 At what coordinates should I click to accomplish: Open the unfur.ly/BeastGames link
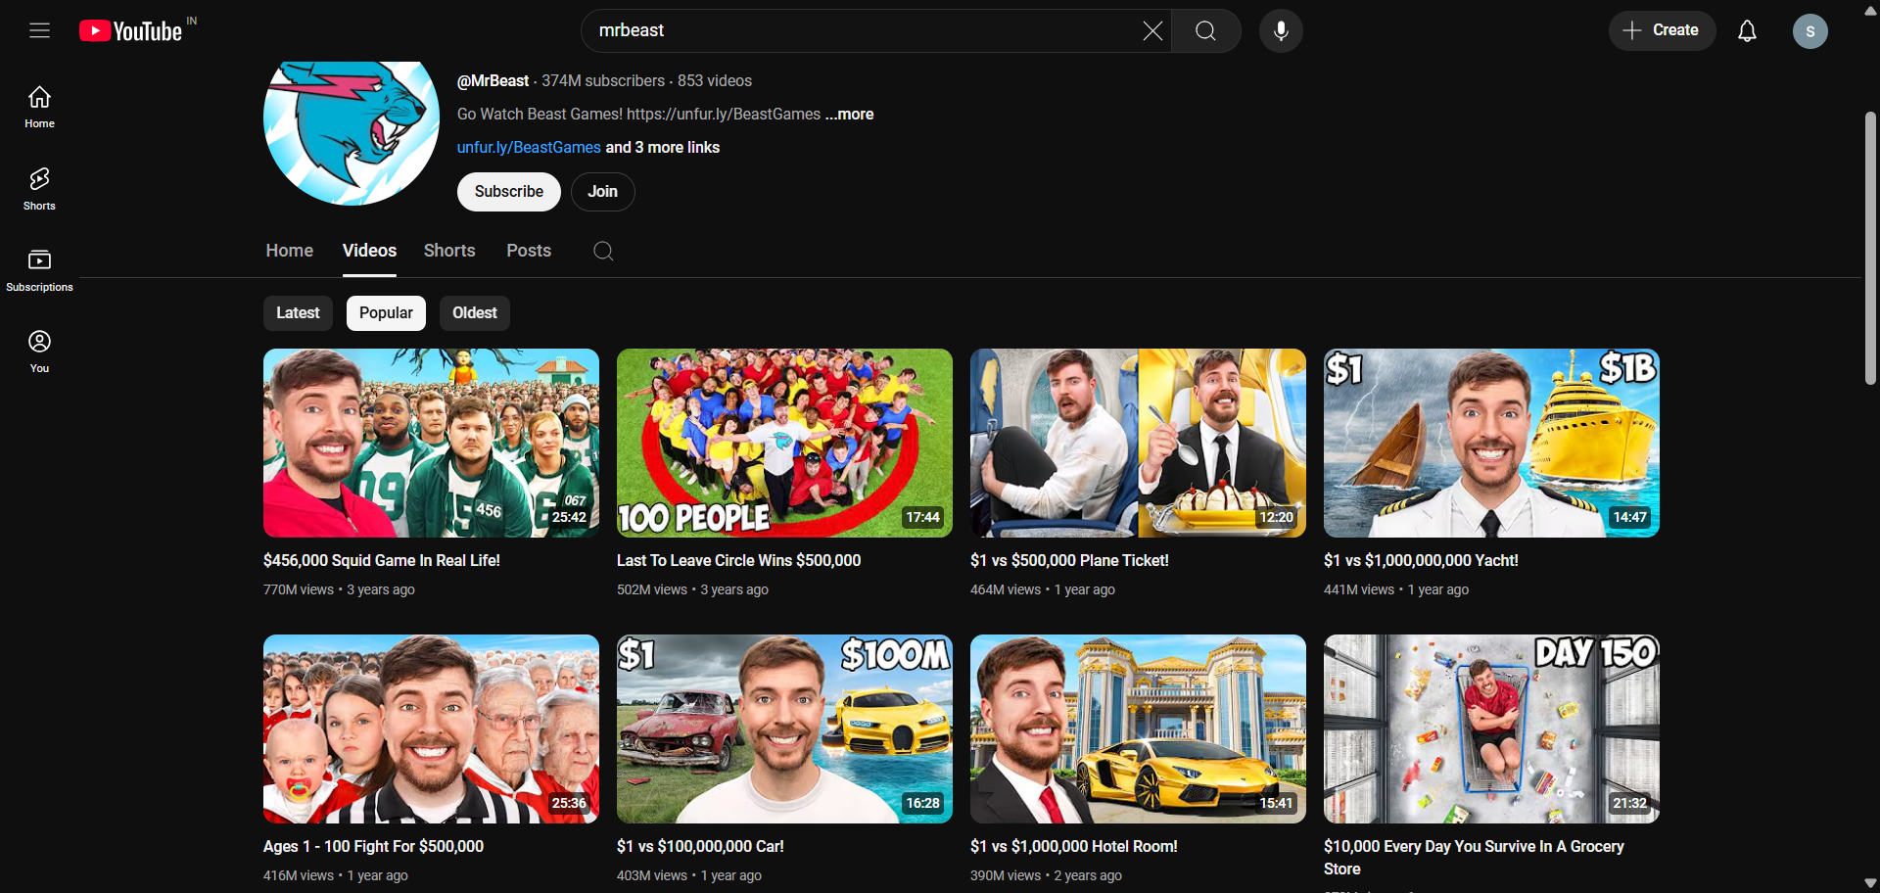tap(529, 147)
